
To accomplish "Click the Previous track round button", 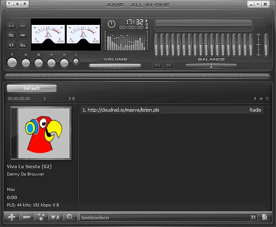I will tap(52, 63).
